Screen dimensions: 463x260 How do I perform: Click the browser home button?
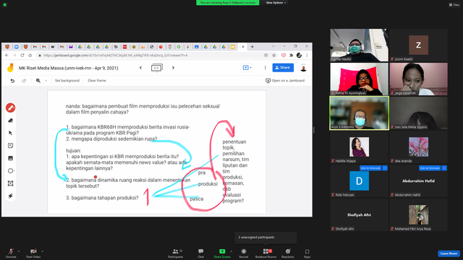coord(30,55)
